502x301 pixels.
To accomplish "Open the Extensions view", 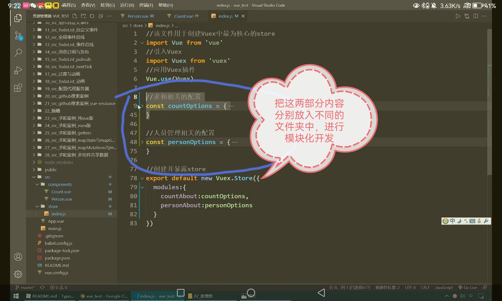I will pyautogui.click(x=18, y=88).
